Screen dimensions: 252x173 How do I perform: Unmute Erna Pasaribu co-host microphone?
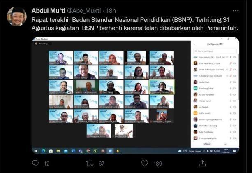point(231,63)
